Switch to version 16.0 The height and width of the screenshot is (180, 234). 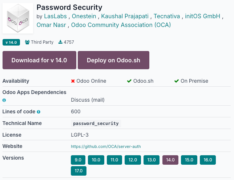coord(208,160)
